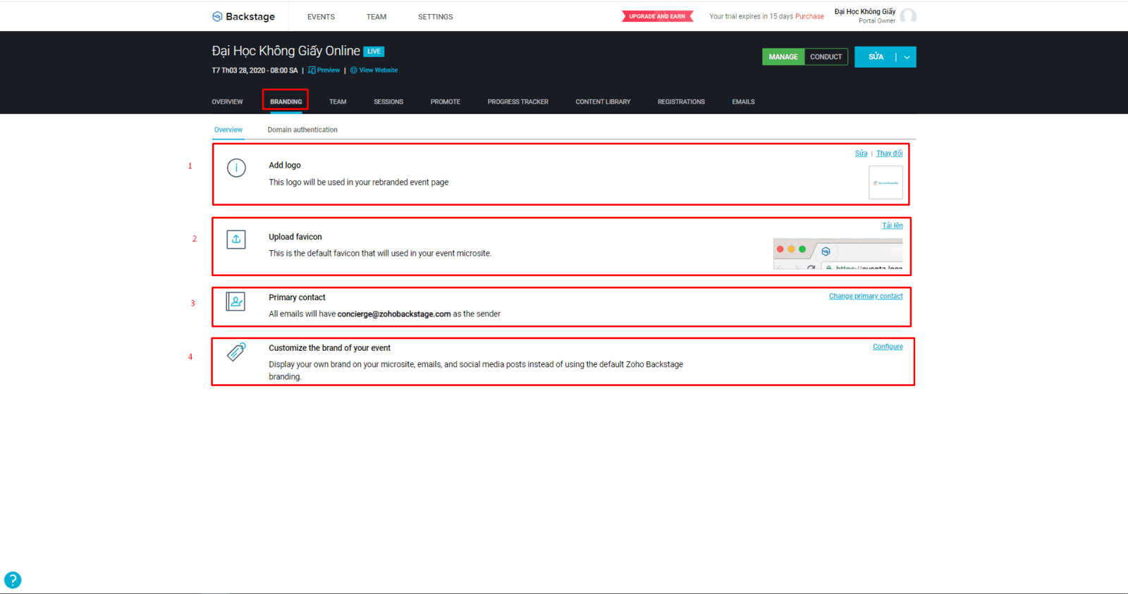Viewport: 1128px width, 594px height.
Task: Switch to Conduct mode
Action: (x=826, y=57)
